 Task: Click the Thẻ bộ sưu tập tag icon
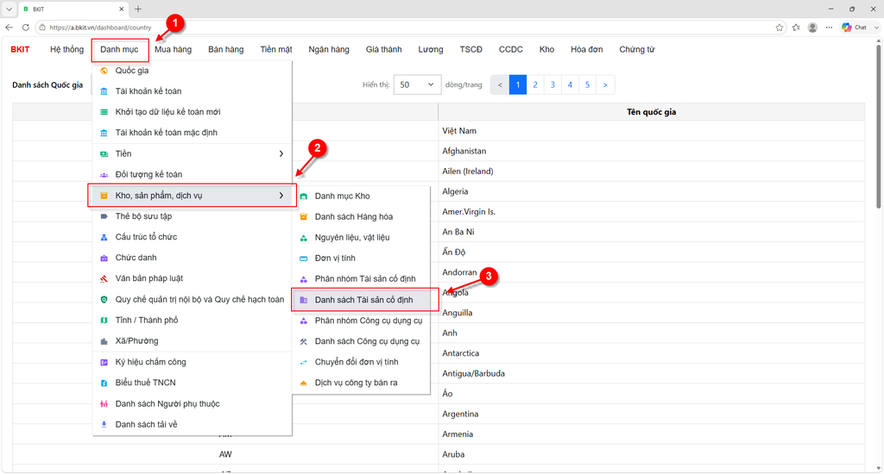pyautogui.click(x=104, y=216)
